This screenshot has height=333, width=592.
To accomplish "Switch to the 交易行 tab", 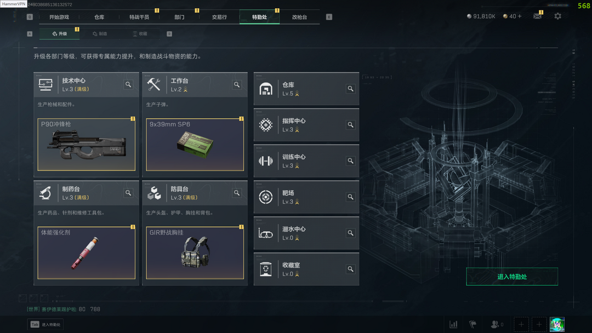I will click(219, 17).
